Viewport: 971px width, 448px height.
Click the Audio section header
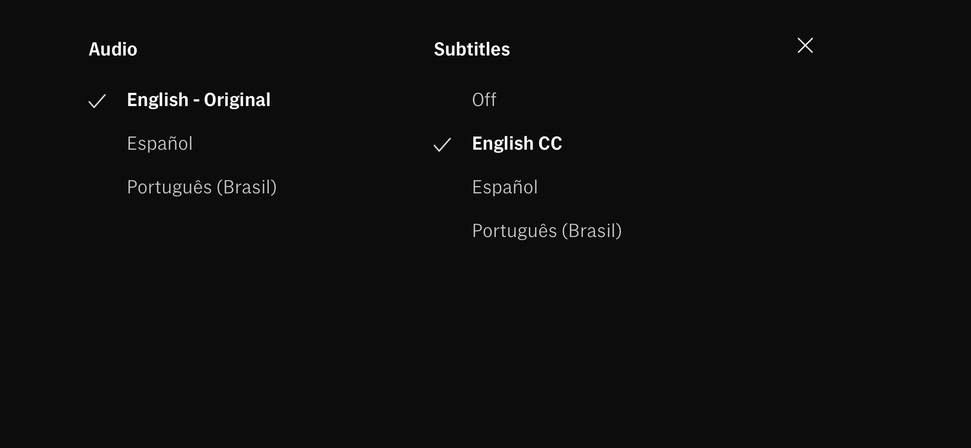click(x=114, y=49)
